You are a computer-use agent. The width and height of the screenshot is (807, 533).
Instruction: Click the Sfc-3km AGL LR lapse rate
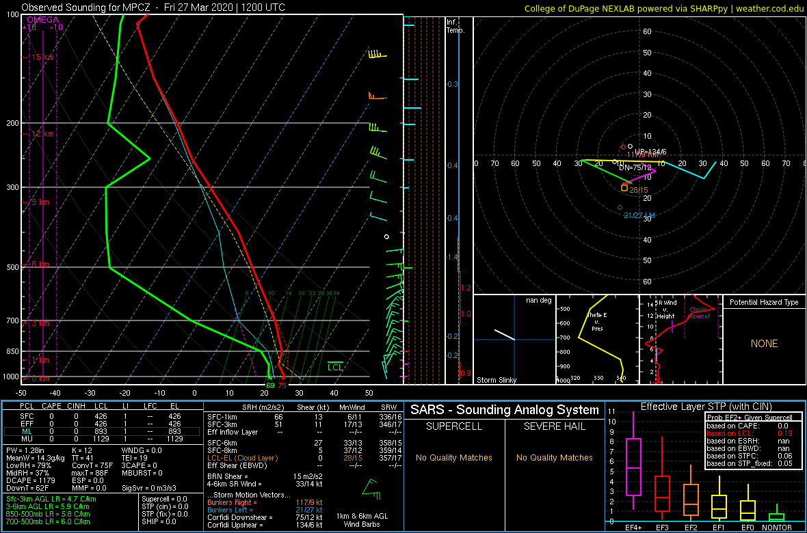click(x=51, y=499)
